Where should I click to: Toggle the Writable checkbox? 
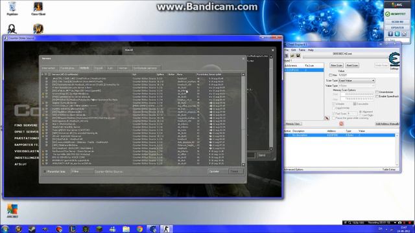[334, 104]
